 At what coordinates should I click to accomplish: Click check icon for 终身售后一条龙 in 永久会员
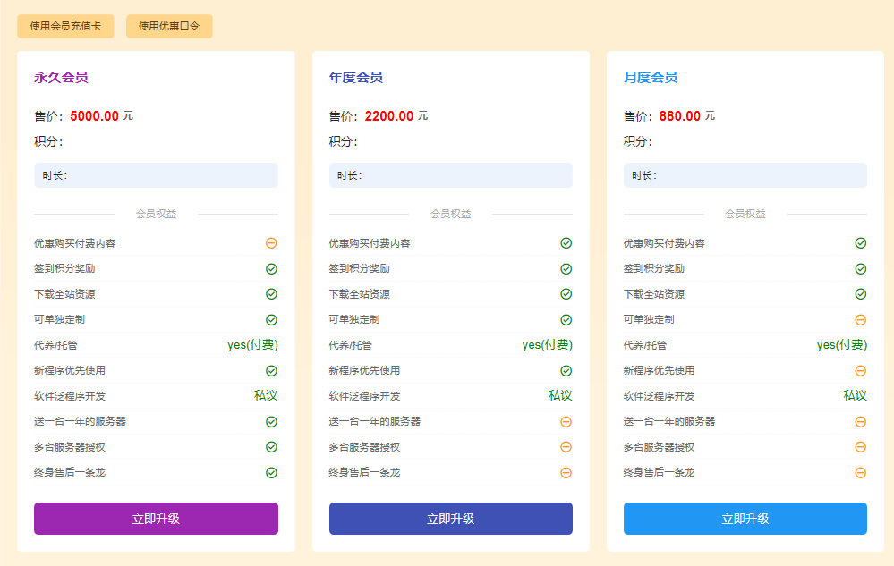(271, 472)
